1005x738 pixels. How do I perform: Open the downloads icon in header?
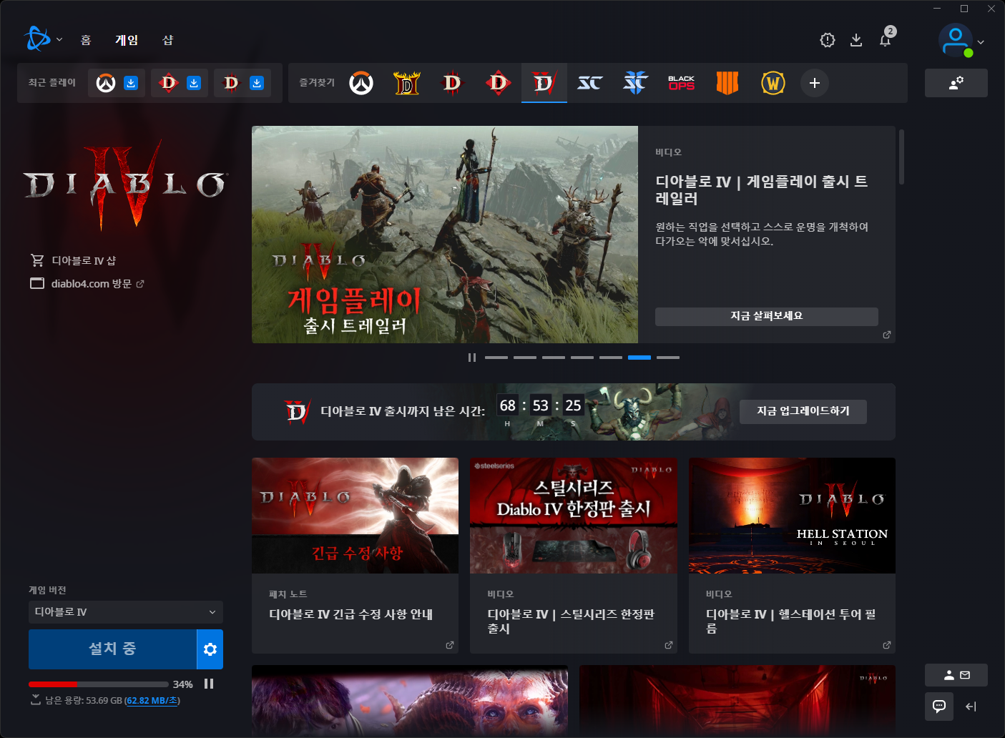click(x=856, y=40)
